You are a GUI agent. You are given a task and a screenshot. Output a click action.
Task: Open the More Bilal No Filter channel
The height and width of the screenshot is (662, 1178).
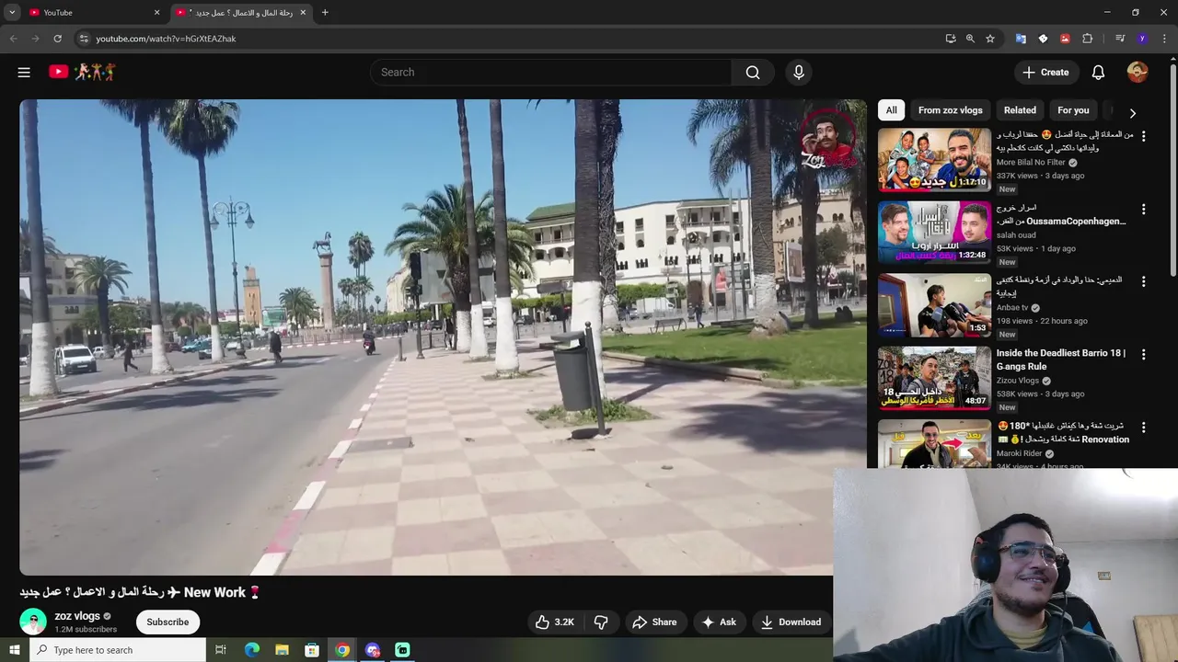1031,162
